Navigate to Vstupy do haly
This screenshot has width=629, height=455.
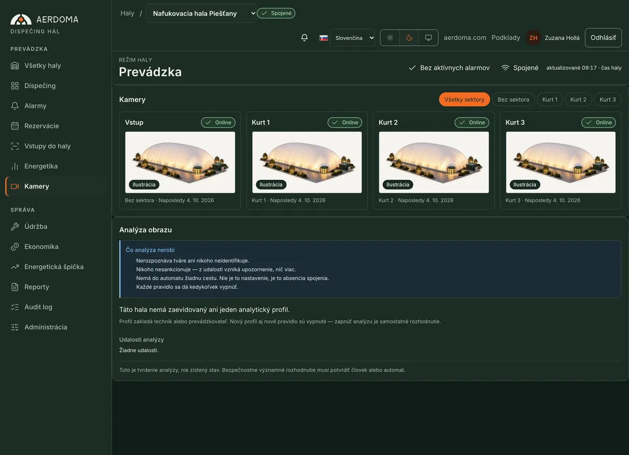56,146
